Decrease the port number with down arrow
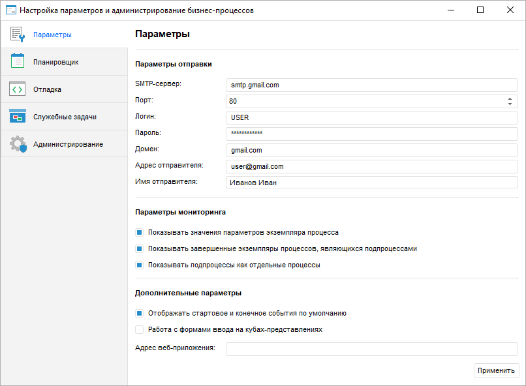This screenshot has height=386, width=526. click(509, 104)
